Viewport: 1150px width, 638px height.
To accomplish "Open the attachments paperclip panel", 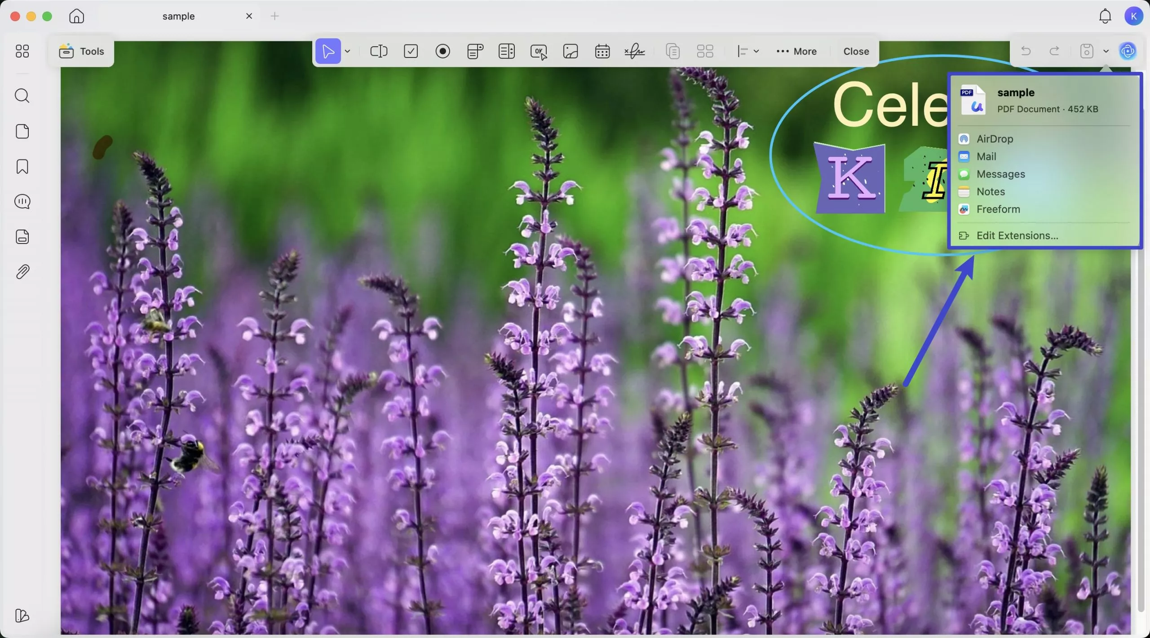I will tap(22, 272).
